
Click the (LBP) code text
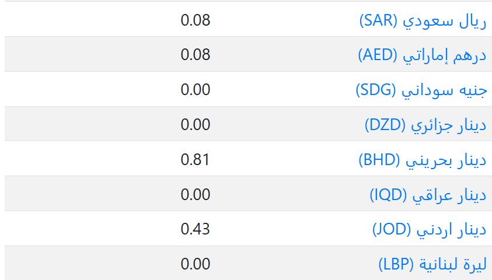pyautogui.click(x=396, y=264)
